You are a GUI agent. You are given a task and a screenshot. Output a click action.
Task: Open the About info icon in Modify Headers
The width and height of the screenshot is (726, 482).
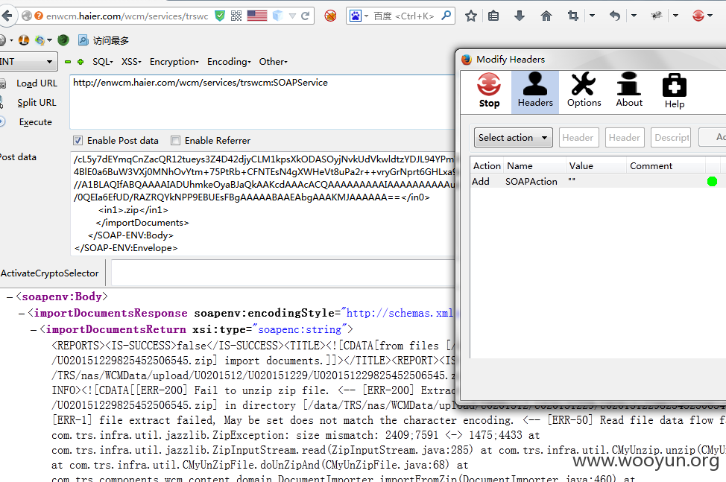click(x=629, y=90)
